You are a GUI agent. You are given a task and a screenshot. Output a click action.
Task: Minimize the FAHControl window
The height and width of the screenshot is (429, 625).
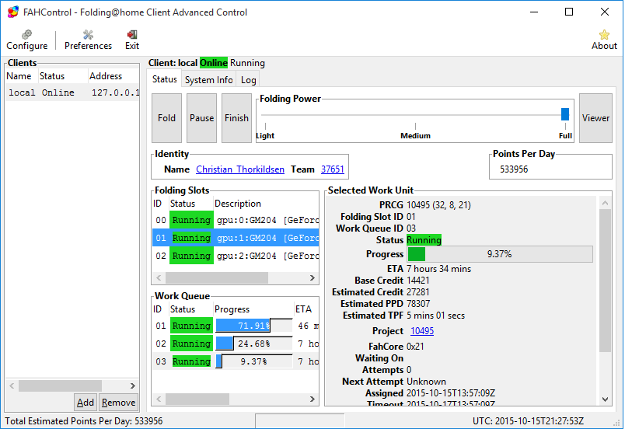click(x=534, y=12)
